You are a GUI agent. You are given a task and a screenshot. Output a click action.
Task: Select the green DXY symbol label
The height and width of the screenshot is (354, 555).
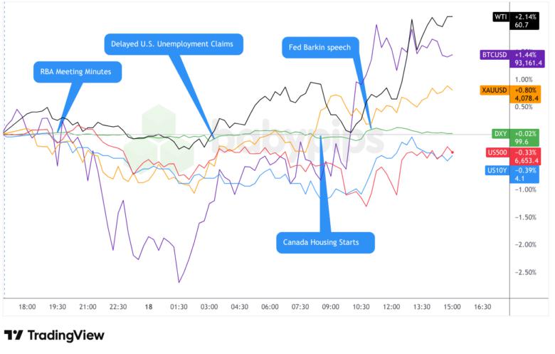500,133
